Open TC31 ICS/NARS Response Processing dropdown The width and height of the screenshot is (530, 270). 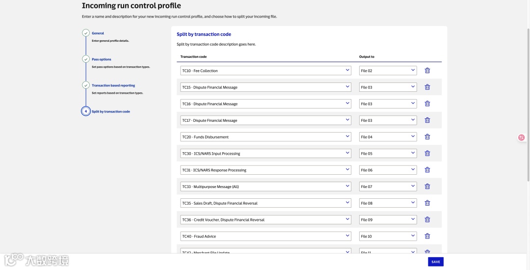[265, 170]
